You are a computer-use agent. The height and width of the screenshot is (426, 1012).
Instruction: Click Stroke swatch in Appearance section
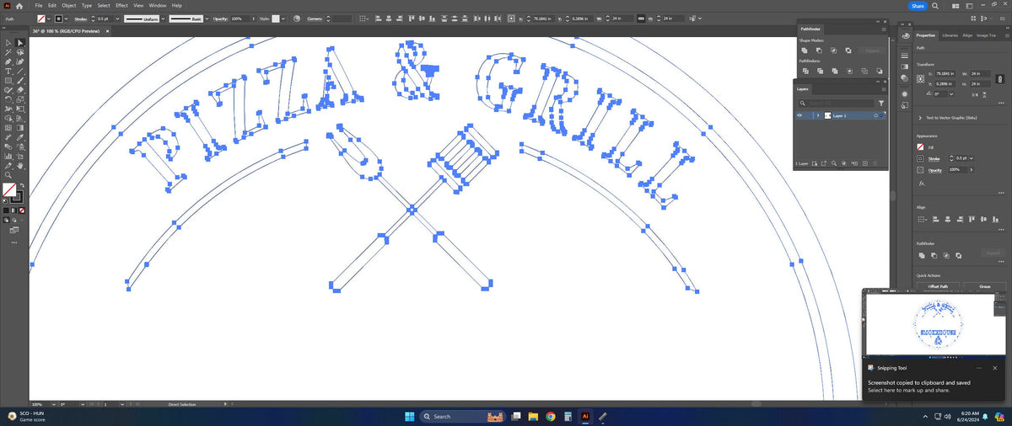click(920, 158)
